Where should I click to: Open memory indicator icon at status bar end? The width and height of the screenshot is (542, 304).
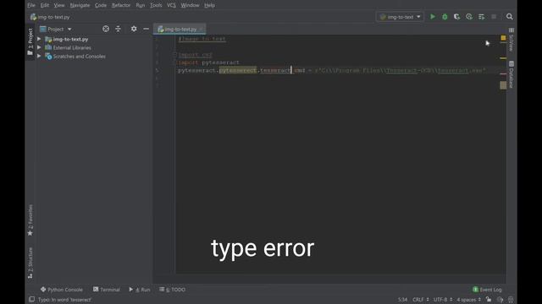511,300
